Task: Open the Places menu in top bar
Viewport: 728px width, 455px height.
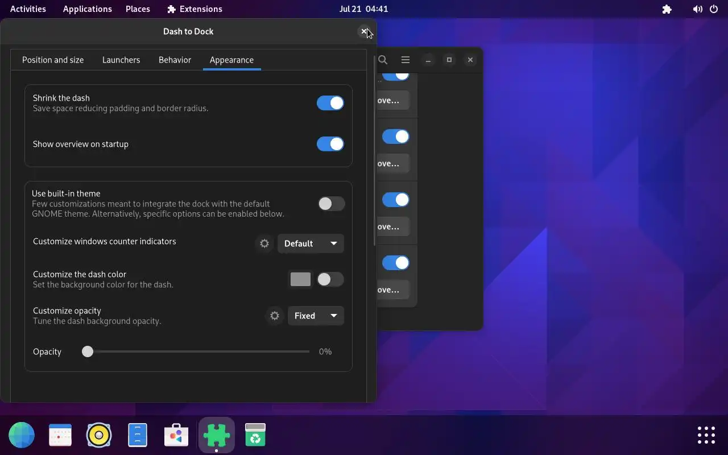Action: point(138,9)
